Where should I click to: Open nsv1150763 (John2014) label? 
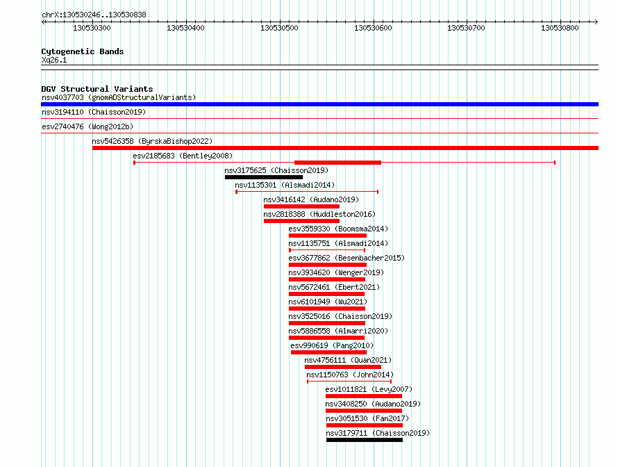tap(350, 375)
